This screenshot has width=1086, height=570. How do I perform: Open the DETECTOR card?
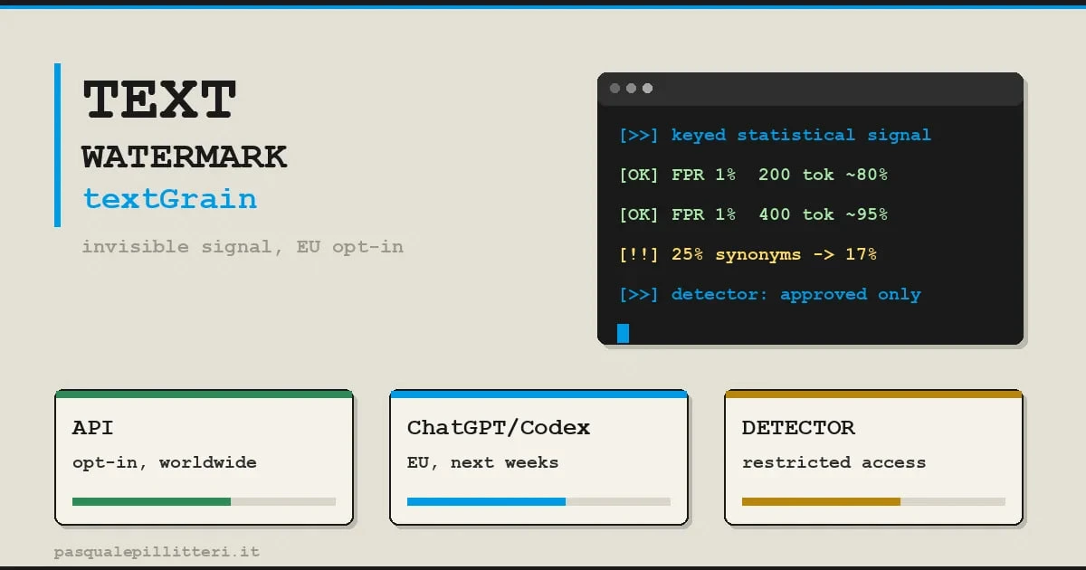point(873,458)
